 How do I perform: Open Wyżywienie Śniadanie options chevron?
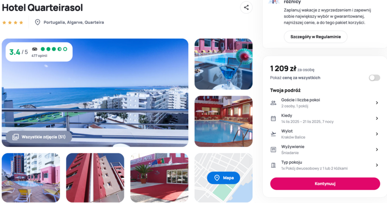point(377,150)
